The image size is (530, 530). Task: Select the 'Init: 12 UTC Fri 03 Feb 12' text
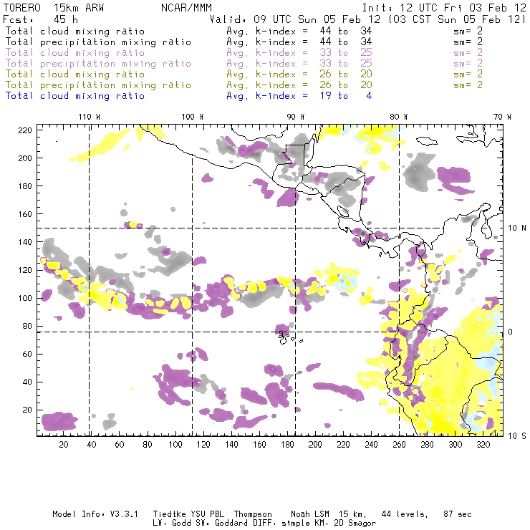[x=444, y=8]
